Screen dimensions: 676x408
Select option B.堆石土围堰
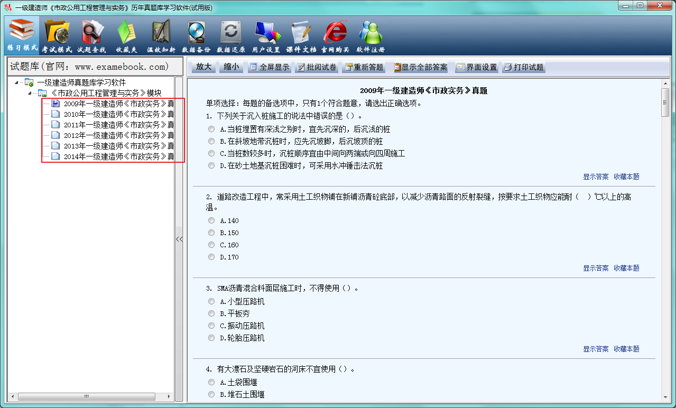(x=211, y=394)
